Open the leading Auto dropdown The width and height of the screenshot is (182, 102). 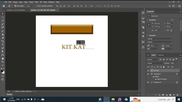[172, 46]
